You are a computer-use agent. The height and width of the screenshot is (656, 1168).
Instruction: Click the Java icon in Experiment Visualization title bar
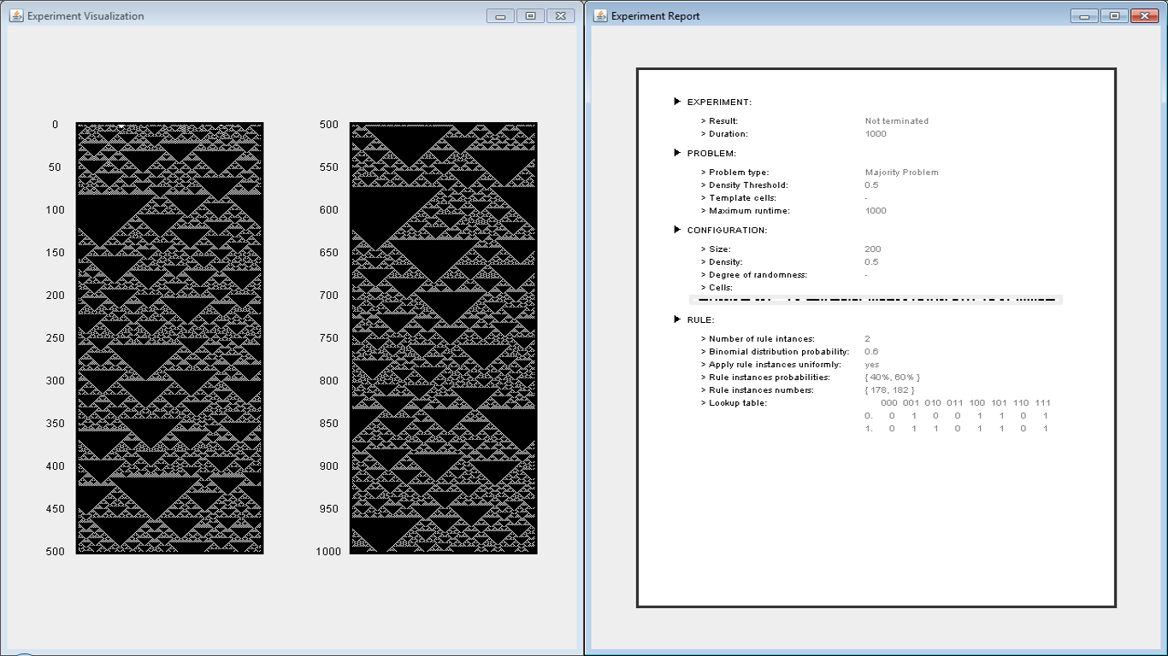[16, 16]
